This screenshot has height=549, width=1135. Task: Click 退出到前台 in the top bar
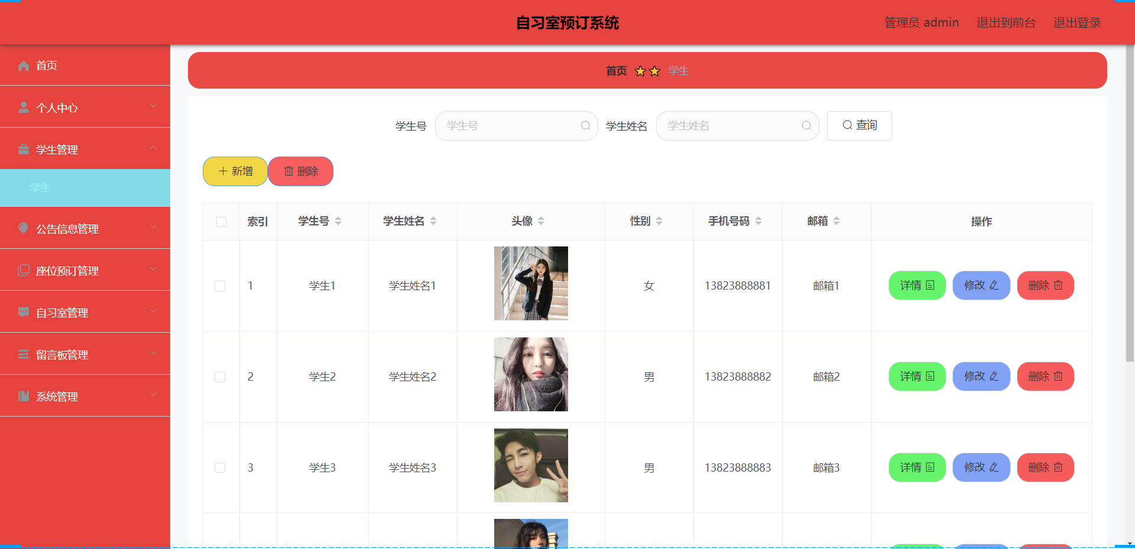point(1006,22)
